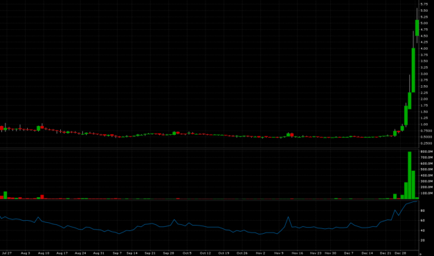Click the 1.25 price axis label
Image resolution: width=434 pixels, height=256 pixels.
pyautogui.click(x=424, y=118)
